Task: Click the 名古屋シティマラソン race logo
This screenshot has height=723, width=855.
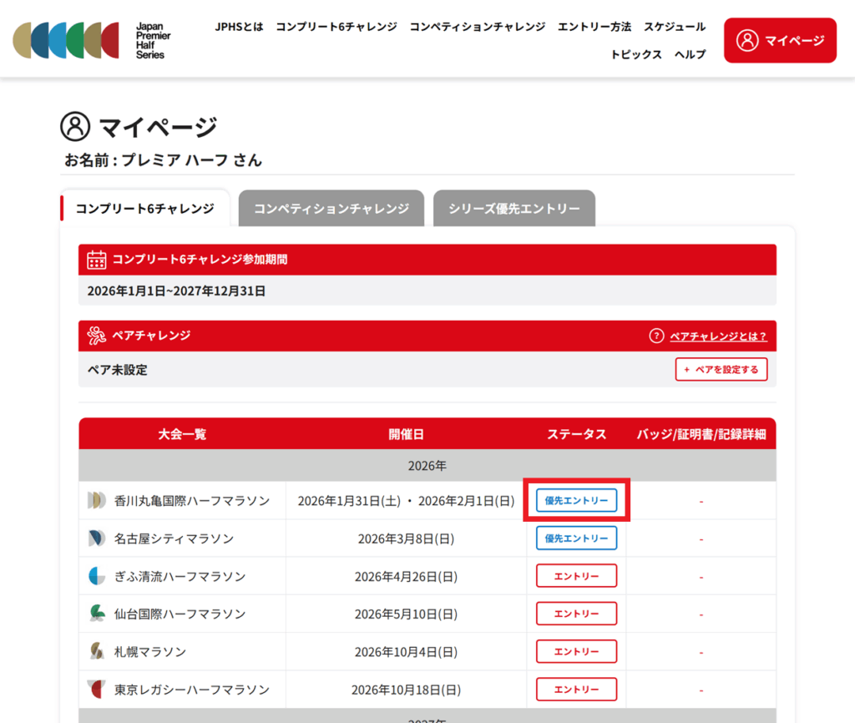Action: [x=97, y=538]
